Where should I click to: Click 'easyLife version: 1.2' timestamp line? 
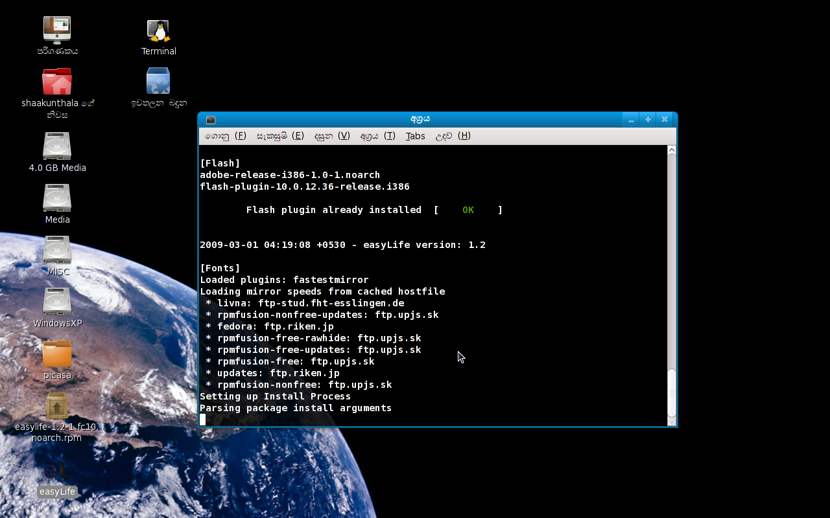(342, 245)
